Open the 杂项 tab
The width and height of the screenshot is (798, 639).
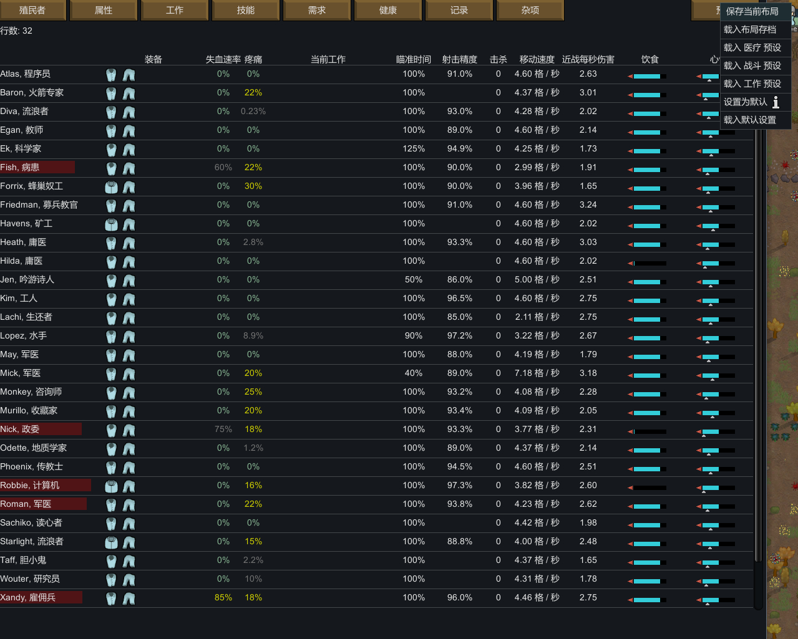530,11
